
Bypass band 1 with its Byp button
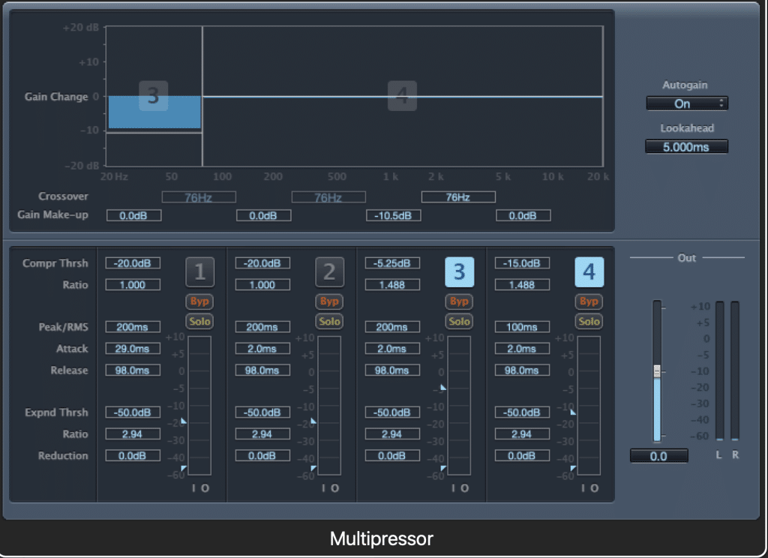tap(199, 301)
